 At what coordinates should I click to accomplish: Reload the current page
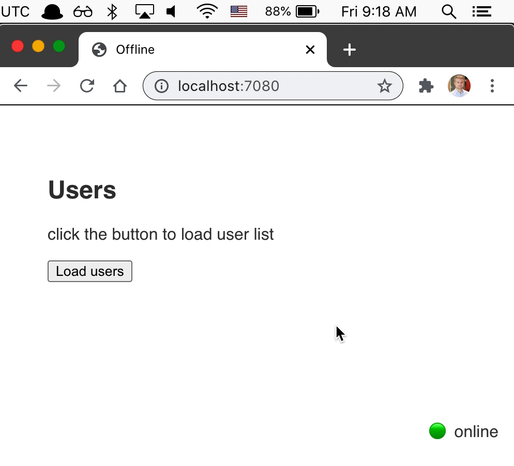87,86
